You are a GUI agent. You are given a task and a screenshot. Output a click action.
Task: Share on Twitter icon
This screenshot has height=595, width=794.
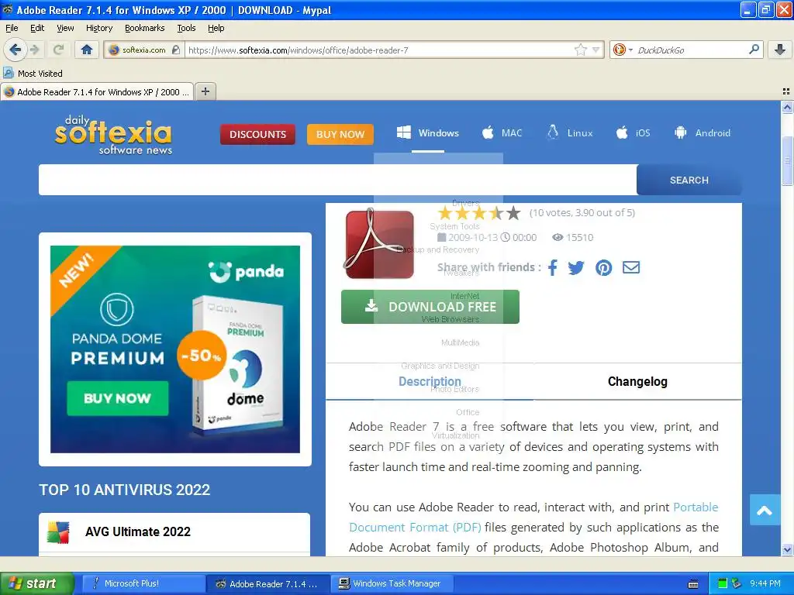pos(576,267)
